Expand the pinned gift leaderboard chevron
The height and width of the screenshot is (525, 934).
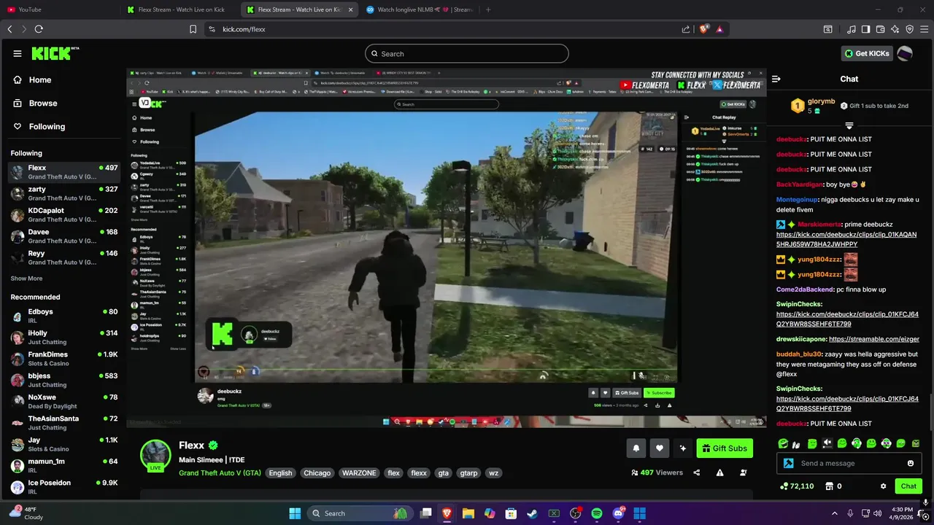[x=849, y=125]
